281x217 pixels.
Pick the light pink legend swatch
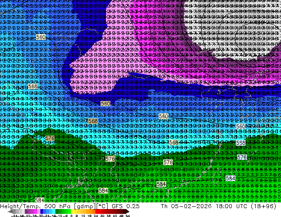click(39, 211)
